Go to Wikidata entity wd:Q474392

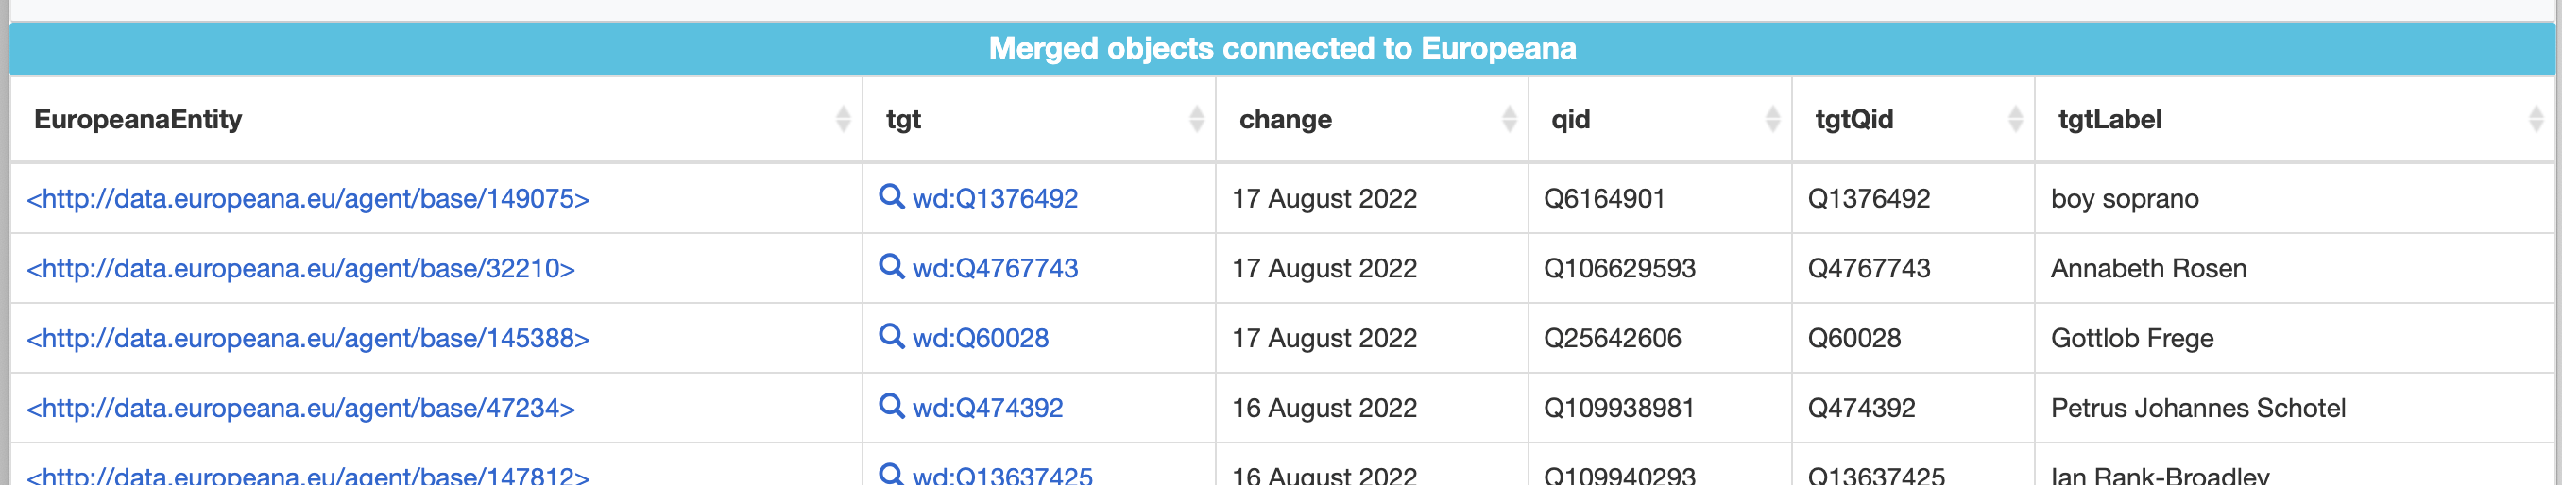987,408
